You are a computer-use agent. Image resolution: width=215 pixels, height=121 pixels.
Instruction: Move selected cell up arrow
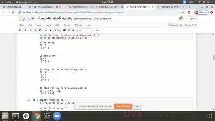click(x=46, y=30)
